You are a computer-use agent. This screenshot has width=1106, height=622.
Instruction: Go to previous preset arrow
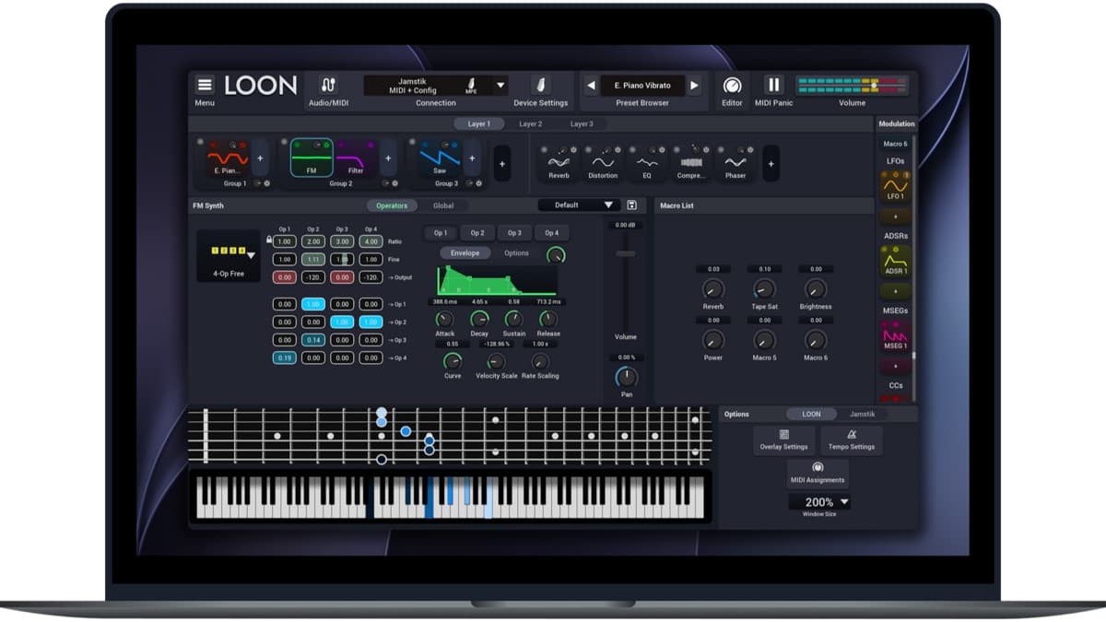click(591, 86)
